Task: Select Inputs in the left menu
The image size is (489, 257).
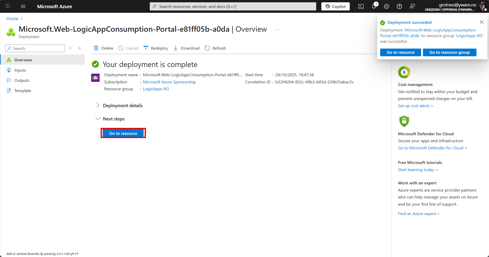Action: [42, 70]
